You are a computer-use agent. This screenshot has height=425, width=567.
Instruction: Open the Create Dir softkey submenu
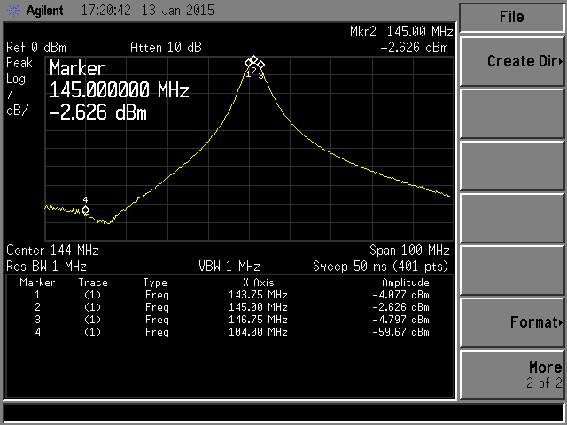pos(512,61)
